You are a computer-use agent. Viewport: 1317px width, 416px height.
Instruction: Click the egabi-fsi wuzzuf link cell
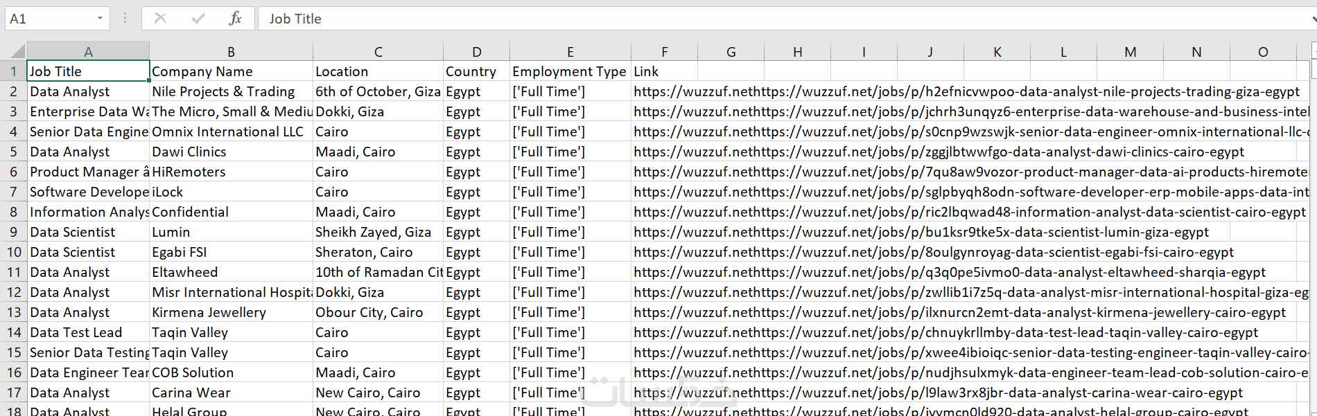[934, 252]
